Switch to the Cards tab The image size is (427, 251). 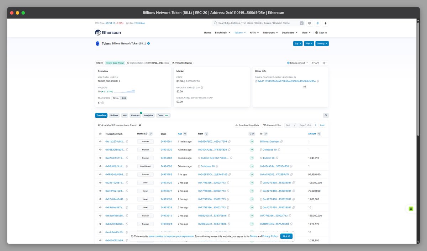click(x=163, y=116)
